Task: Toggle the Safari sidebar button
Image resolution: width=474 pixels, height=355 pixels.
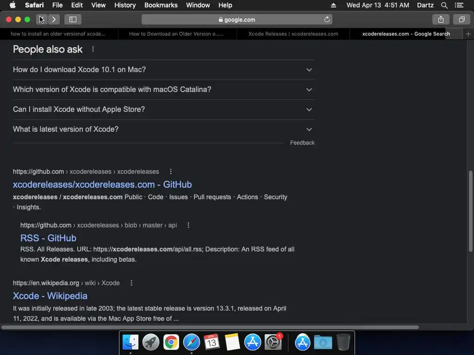Action: point(73,19)
